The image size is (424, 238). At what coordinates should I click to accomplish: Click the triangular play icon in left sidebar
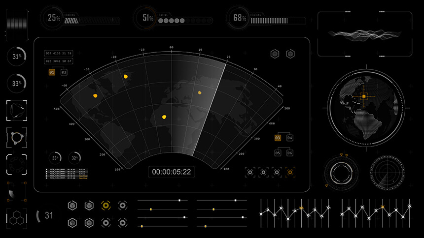click(x=17, y=110)
